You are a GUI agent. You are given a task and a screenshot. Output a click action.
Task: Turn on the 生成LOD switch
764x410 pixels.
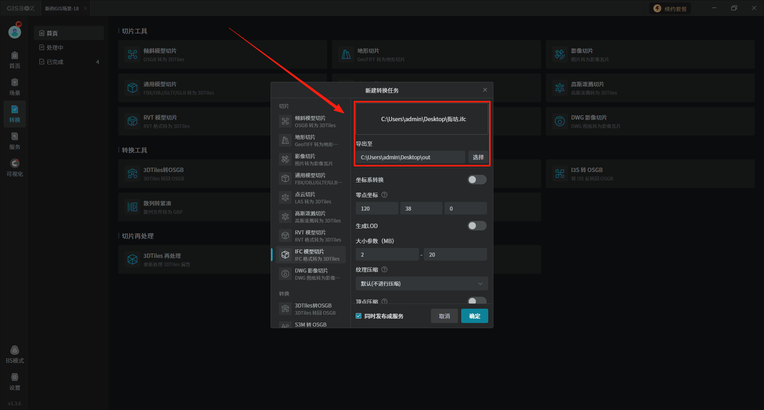(477, 226)
